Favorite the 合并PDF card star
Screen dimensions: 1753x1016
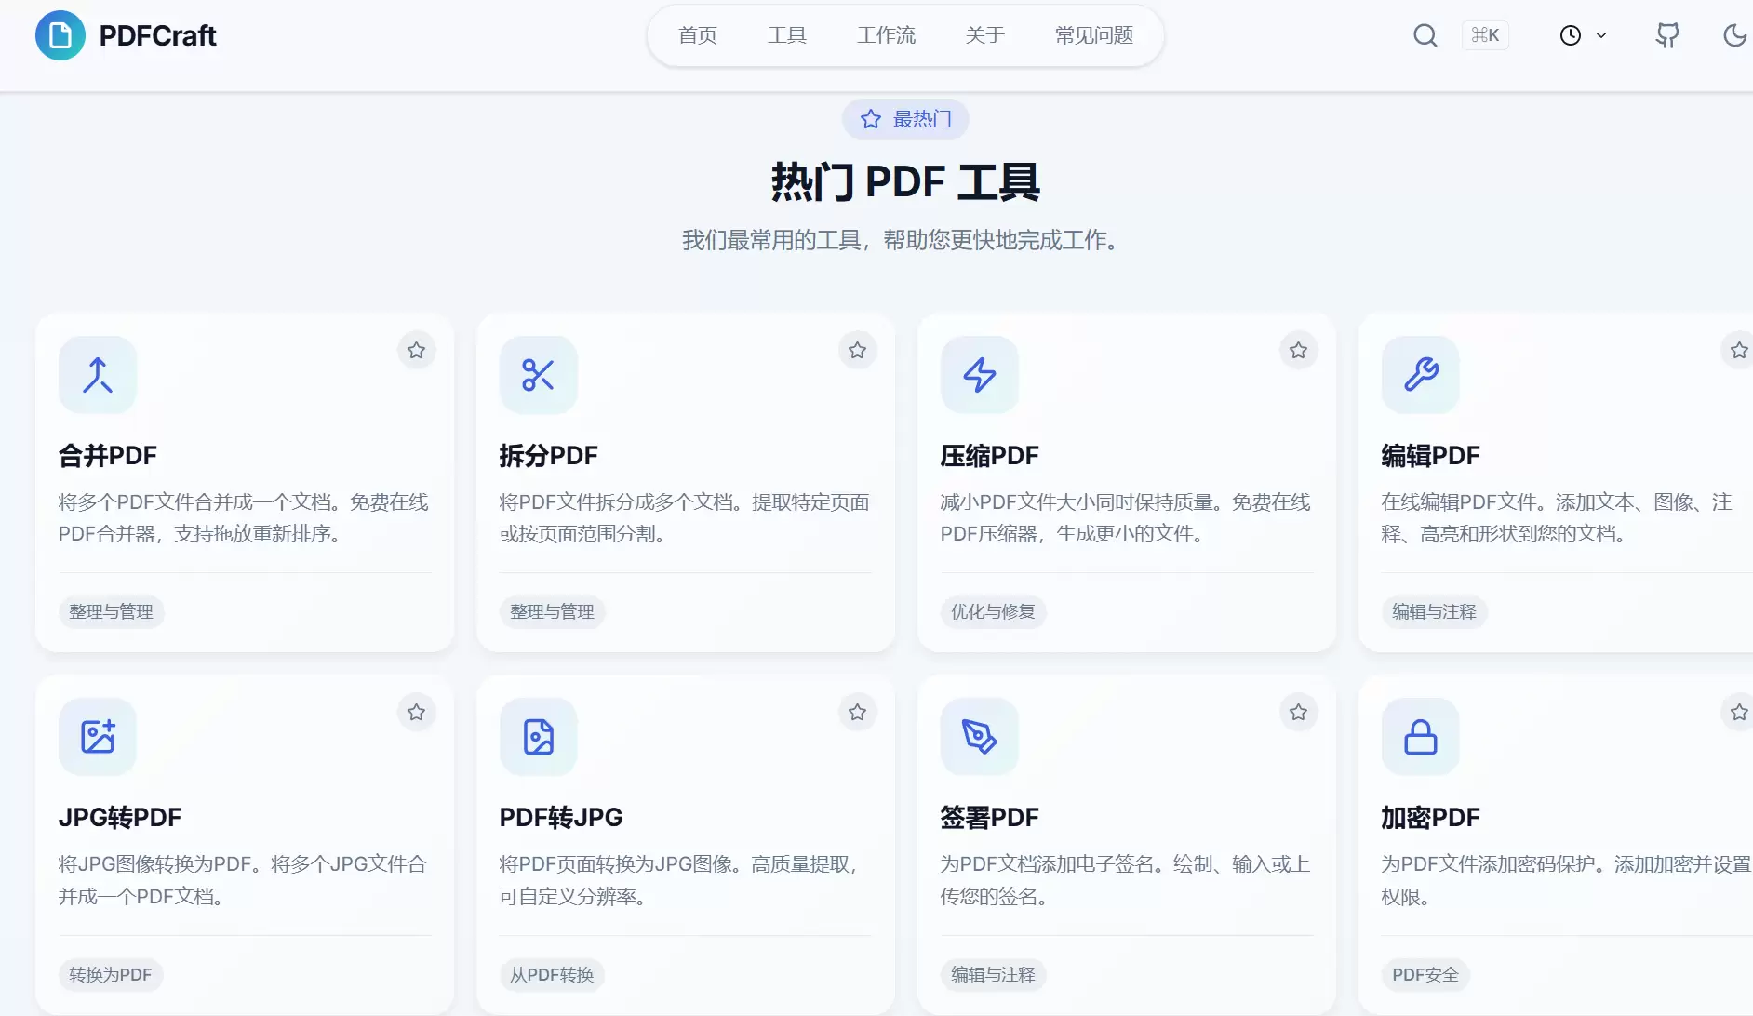pyautogui.click(x=417, y=351)
